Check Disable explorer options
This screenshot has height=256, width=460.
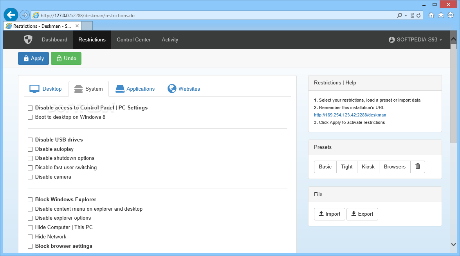[x=30, y=218]
